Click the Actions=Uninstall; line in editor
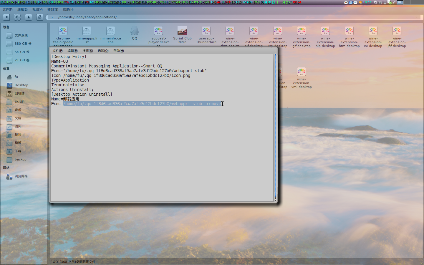The height and width of the screenshot is (265, 424). coord(72,90)
